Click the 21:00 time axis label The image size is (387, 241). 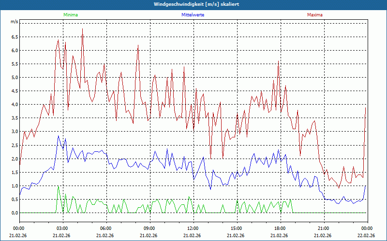click(x=324, y=228)
